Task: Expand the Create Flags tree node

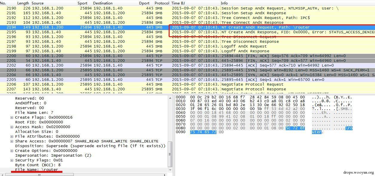Action: pos(12,117)
